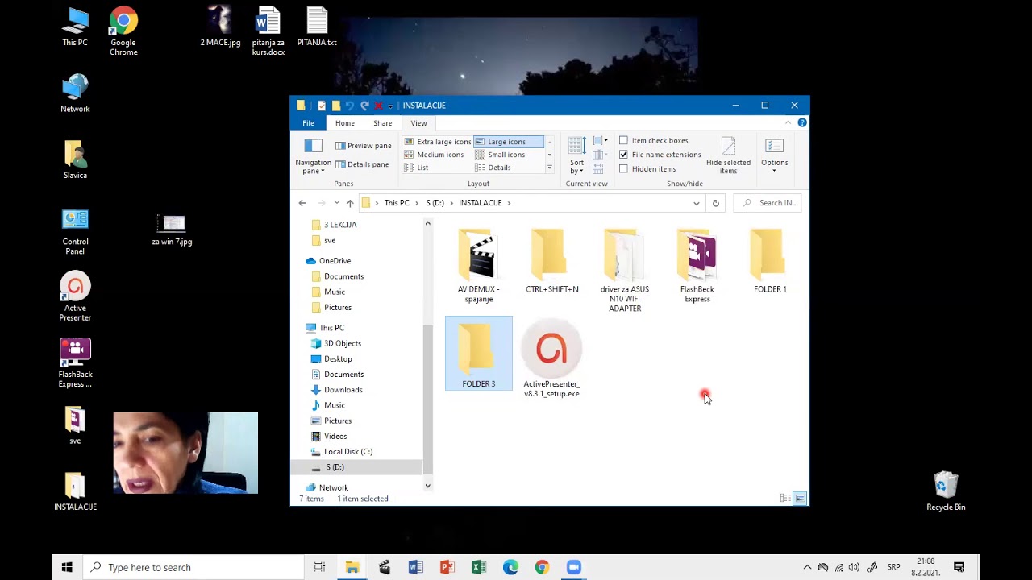Expand the address bar history dropdown
Image resolution: width=1032 pixels, height=580 pixels.
(697, 203)
